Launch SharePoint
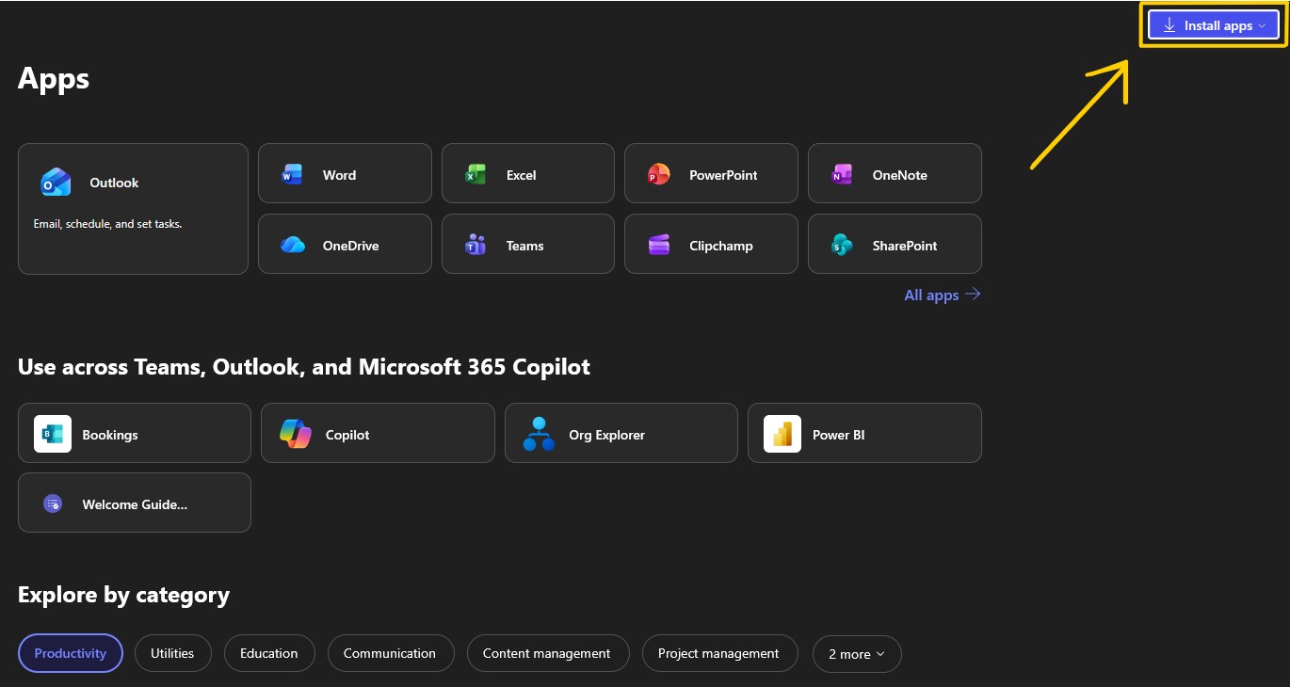Viewport: 1290px width, 687px height. pyautogui.click(x=895, y=244)
